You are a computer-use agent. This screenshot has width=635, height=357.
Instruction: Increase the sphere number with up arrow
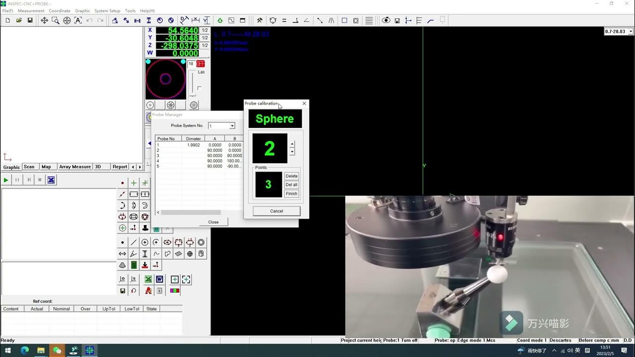pos(292,144)
